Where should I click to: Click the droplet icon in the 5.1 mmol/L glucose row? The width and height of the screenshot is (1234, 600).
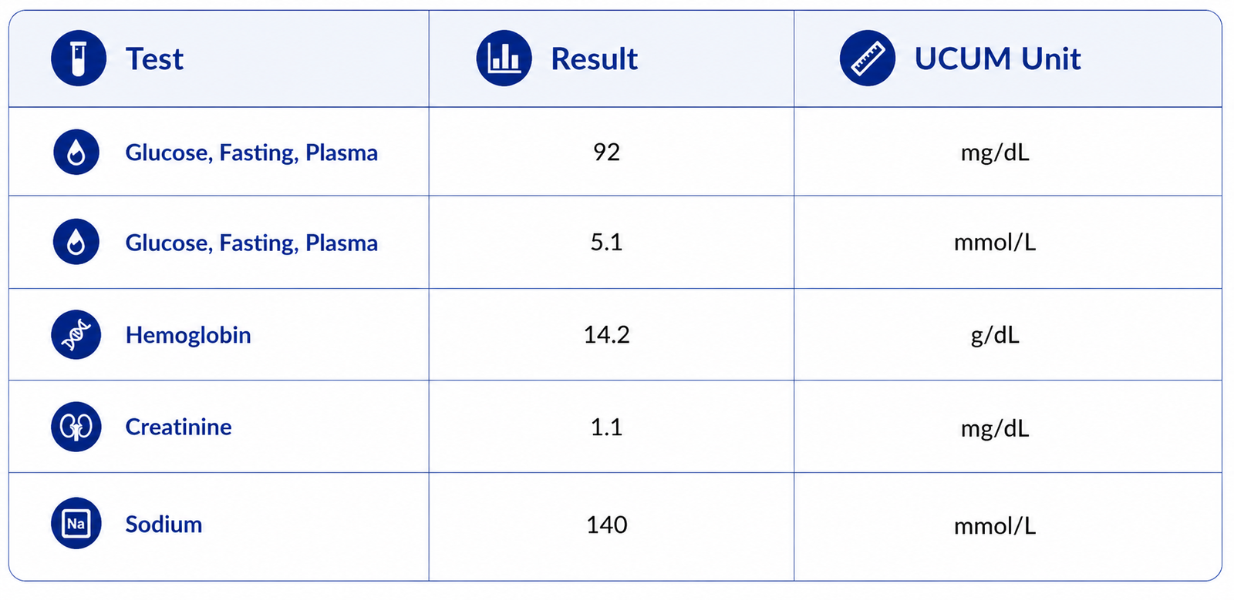click(76, 242)
